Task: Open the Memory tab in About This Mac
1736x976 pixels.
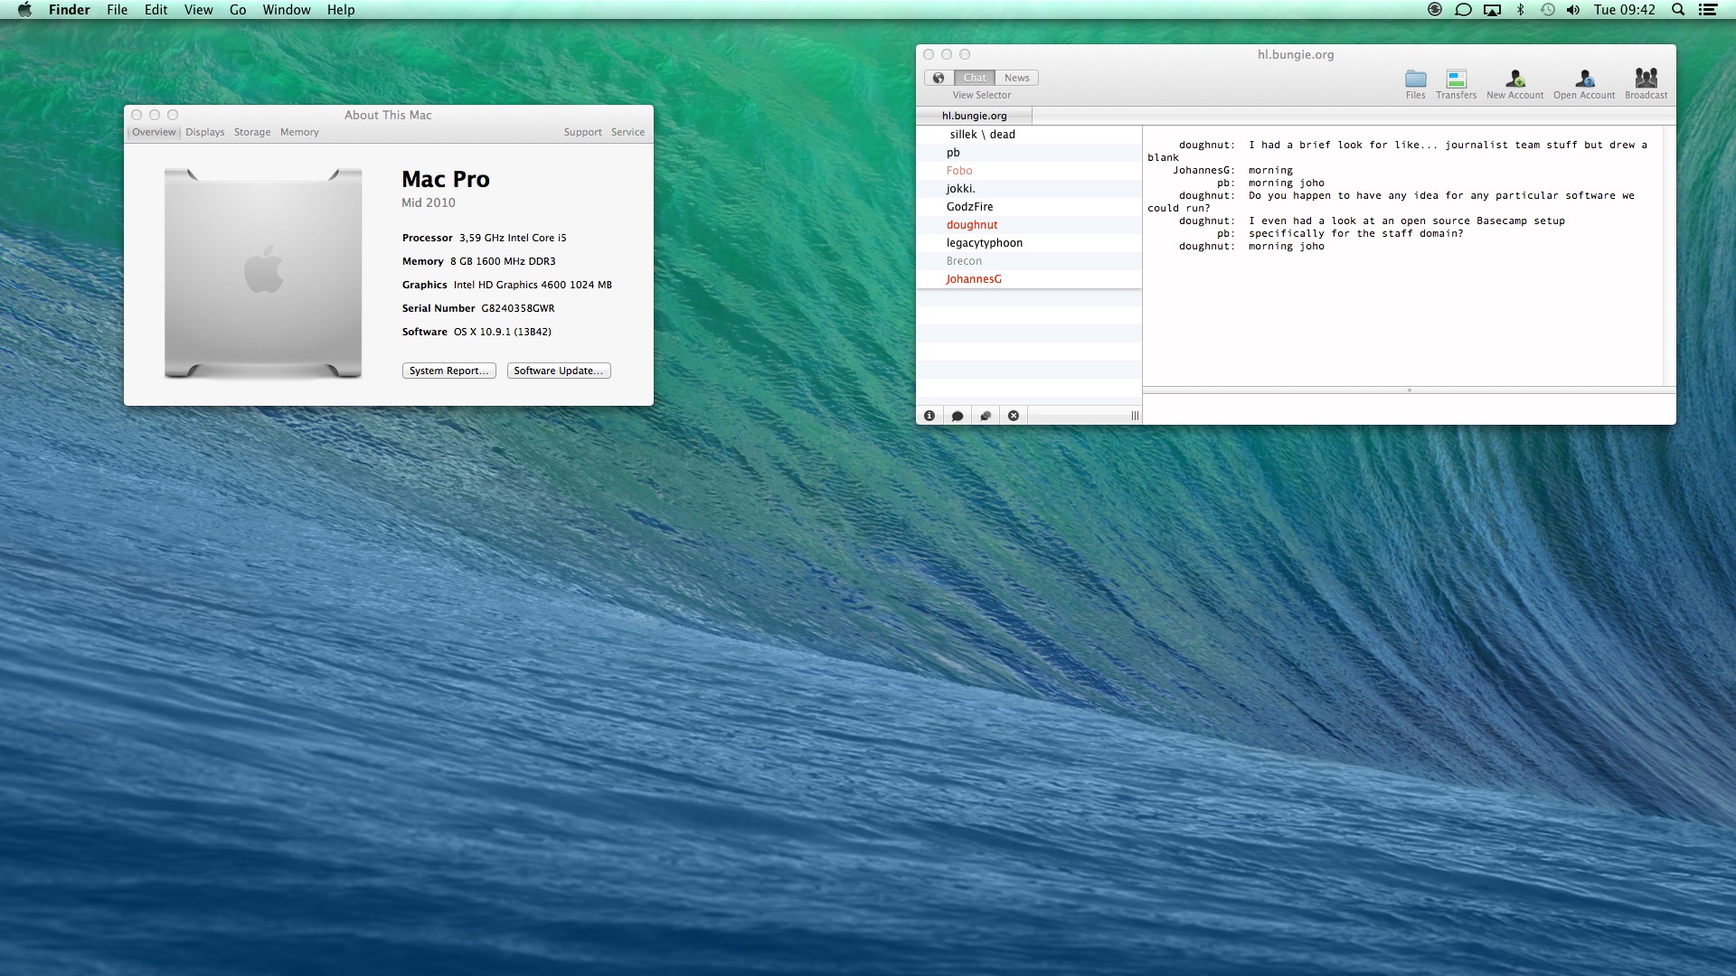Action: [x=299, y=132]
